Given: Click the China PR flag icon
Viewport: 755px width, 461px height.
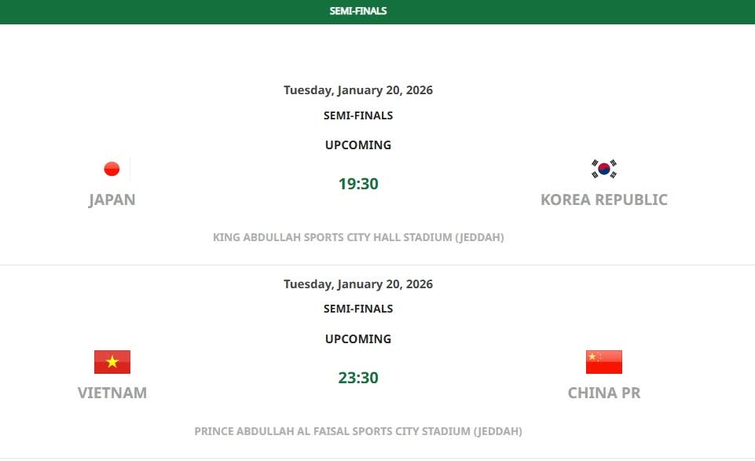Looking at the screenshot, I should click(x=603, y=362).
